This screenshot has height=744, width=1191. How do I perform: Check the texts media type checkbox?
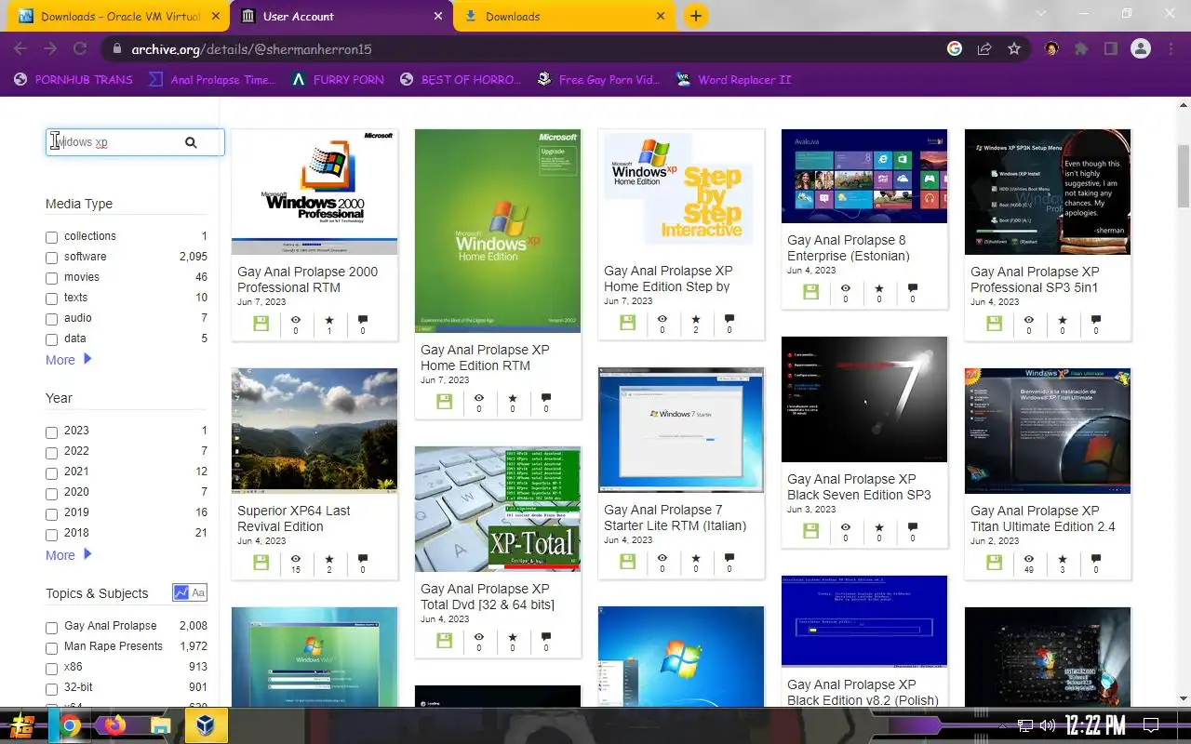[52, 299]
